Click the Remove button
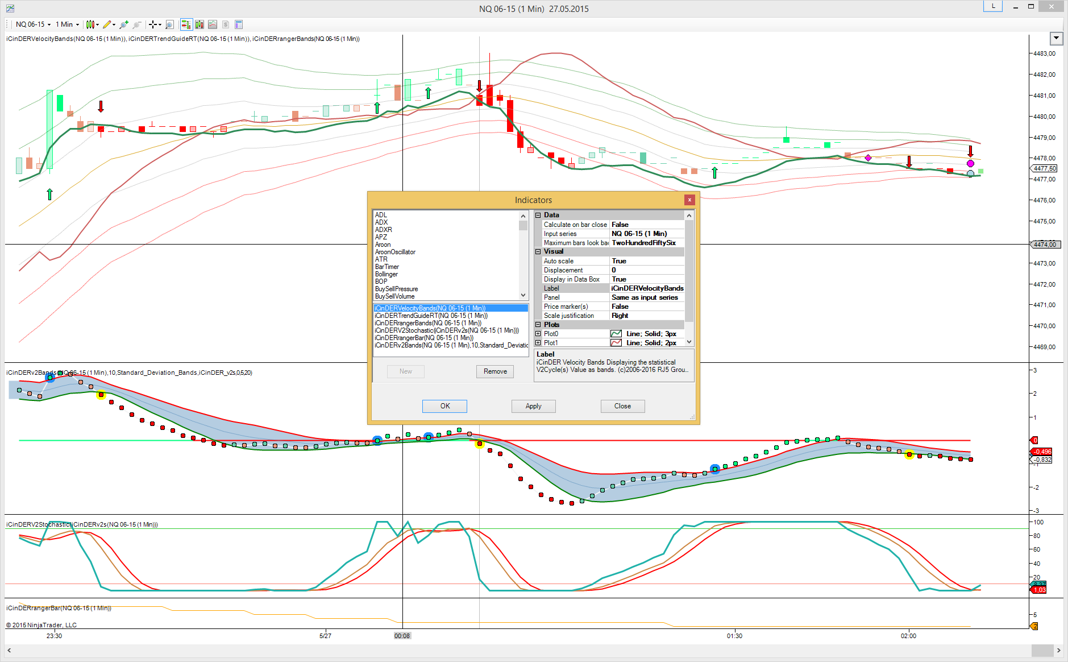Screen dimensions: 1068x662 tap(495, 371)
